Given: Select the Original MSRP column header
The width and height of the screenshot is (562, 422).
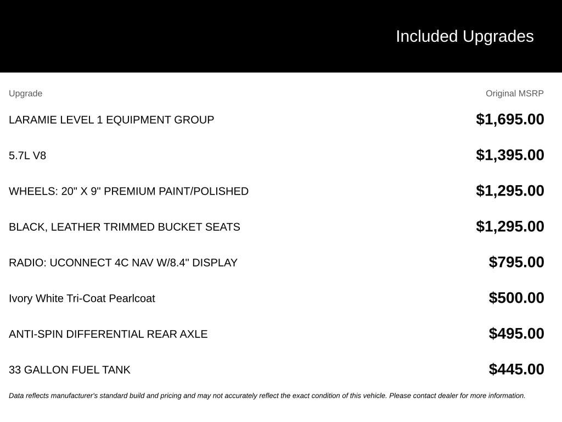Looking at the screenshot, I should tap(514, 93).
